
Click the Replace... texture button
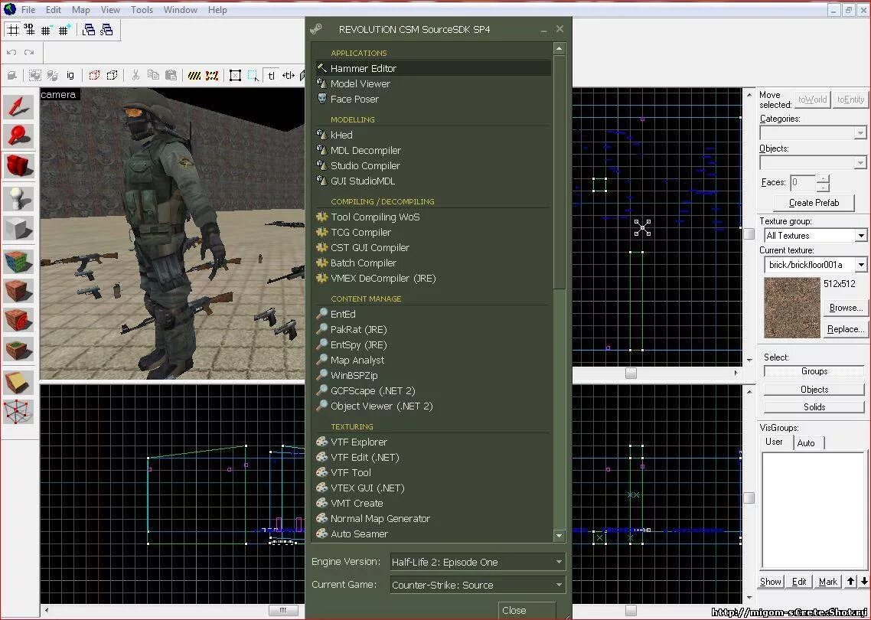846,329
